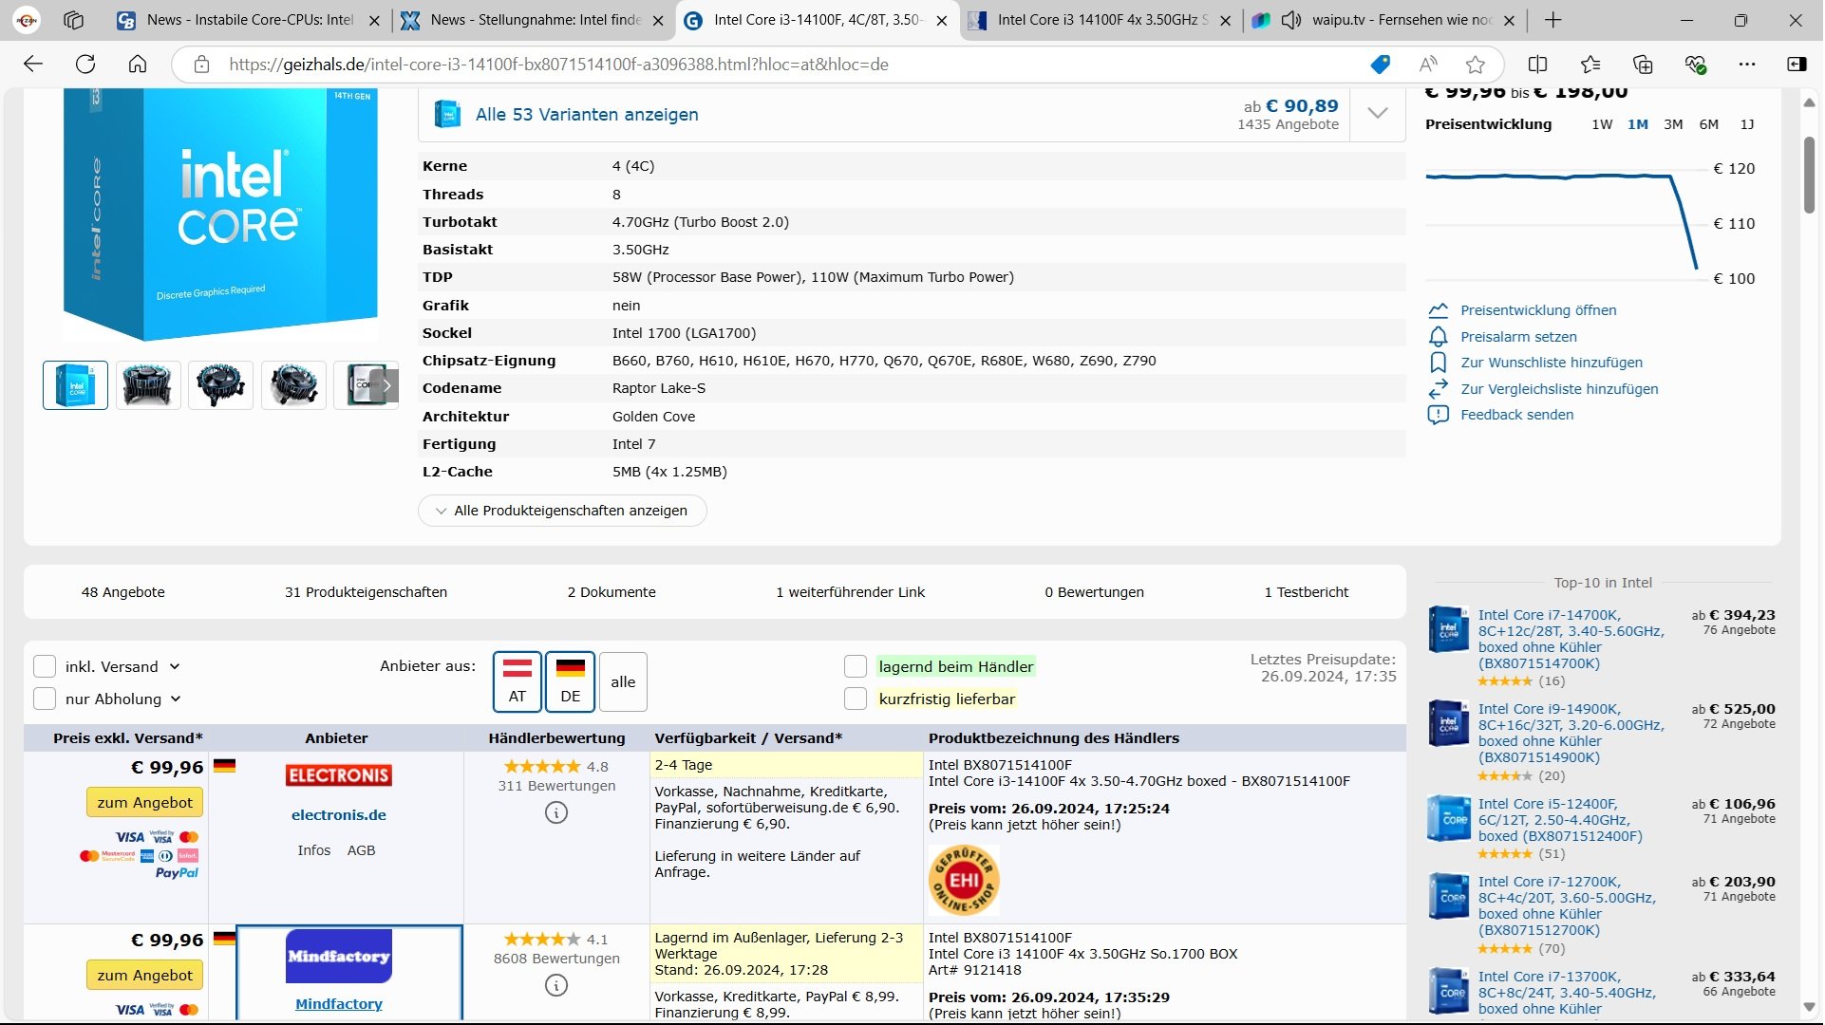The image size is (1825, 1025).
Task: Click the Vergleichsliste arrows icon
Action: [x=1439, y=389]
